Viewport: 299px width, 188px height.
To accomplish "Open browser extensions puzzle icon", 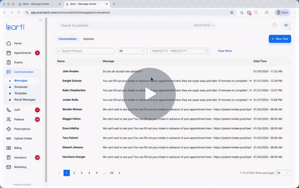I will click(256, 13).
